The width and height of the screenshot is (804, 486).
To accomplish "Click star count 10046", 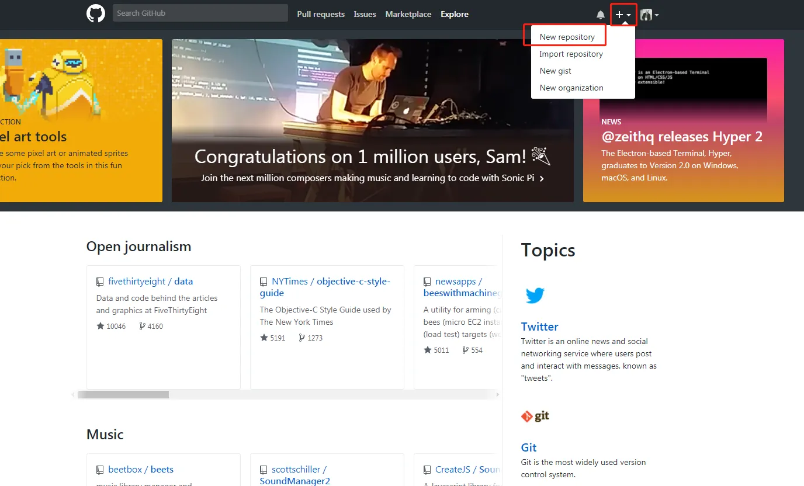I will click(x=111, y=326).
